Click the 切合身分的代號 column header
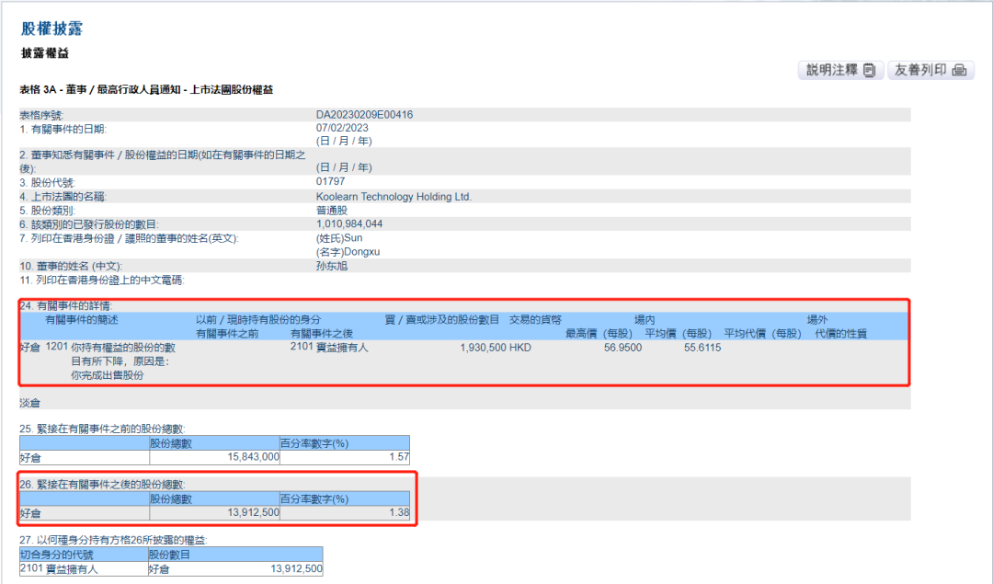The width and height of the screenshot is (993, 584). 57,555
